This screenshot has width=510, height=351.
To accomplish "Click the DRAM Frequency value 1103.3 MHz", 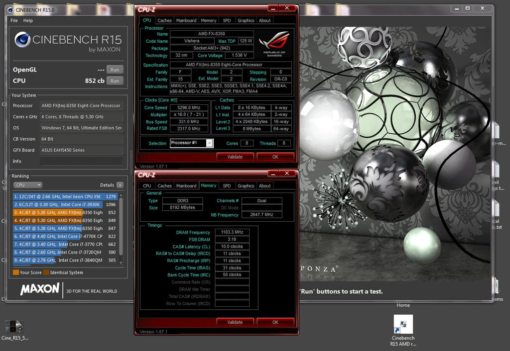I will (232, 232).
